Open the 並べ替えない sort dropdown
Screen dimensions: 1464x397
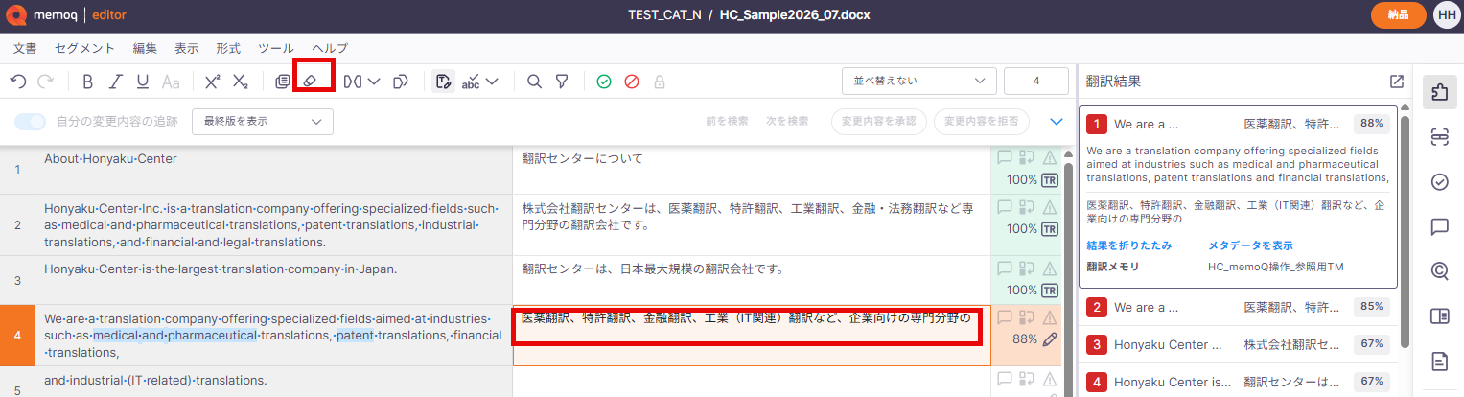918,82
